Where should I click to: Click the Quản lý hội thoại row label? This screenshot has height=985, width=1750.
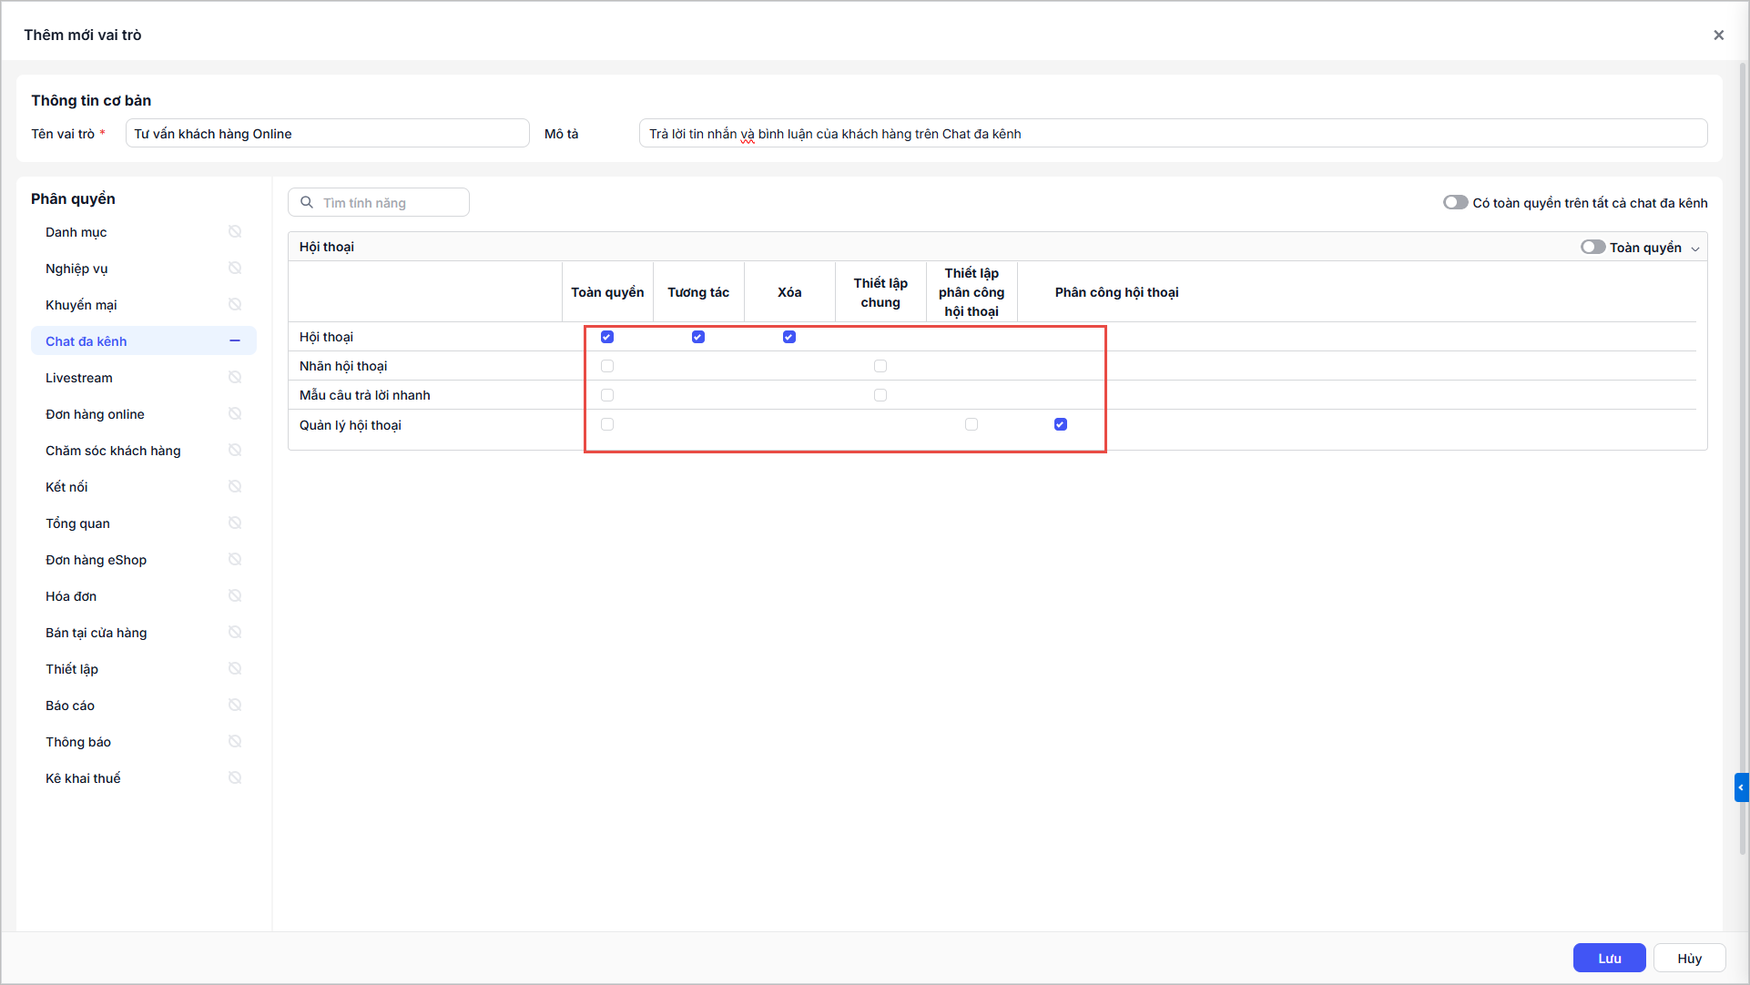tap(351, 425)
